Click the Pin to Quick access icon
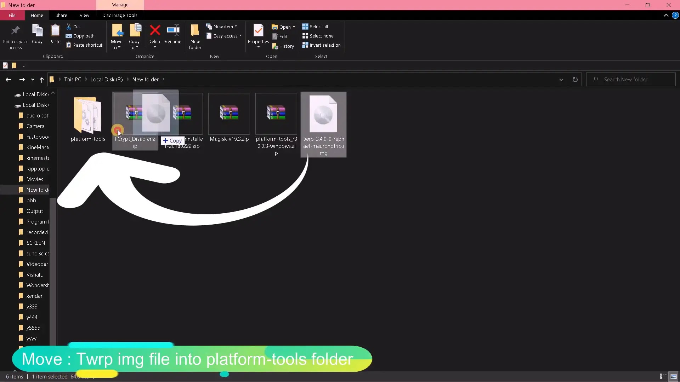Screen dimensions: 680x382 15,31
